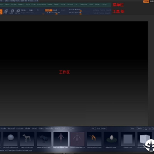The width and height of the screenshot is (154, 154).
Task: Click the Draw Size slider
Action: point(75,13)
